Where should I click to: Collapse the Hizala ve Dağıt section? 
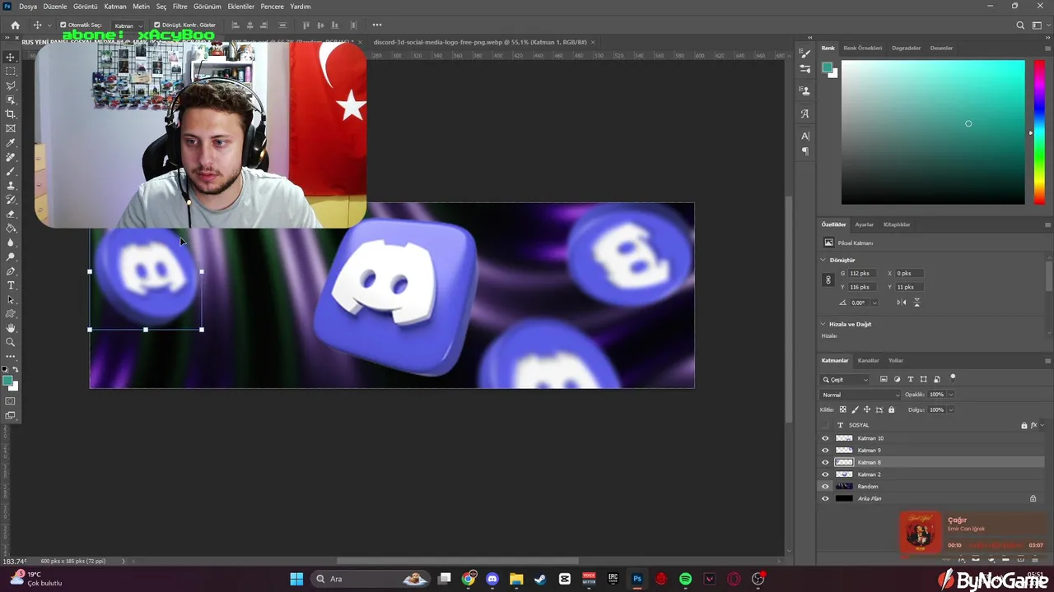point(823,324)
